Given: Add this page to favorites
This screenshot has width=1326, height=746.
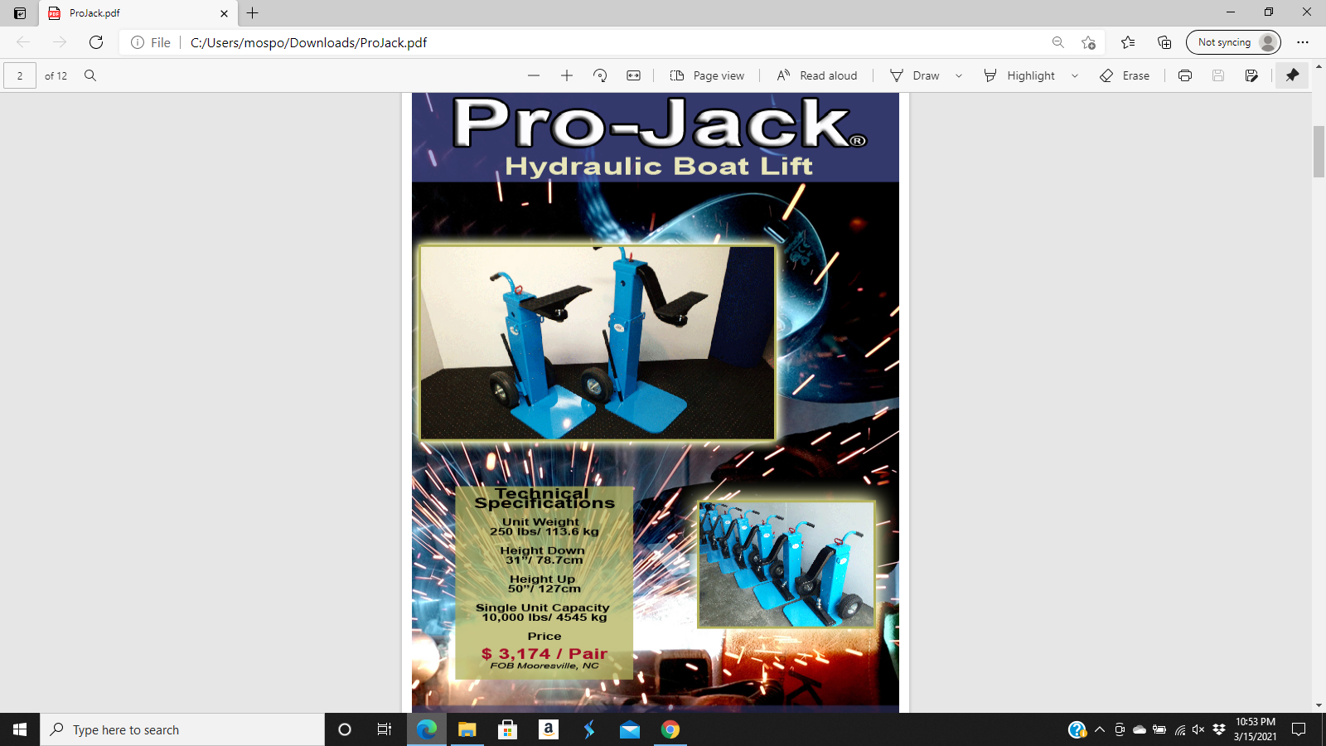Looking at the screenshot, I should [1088, 42].
